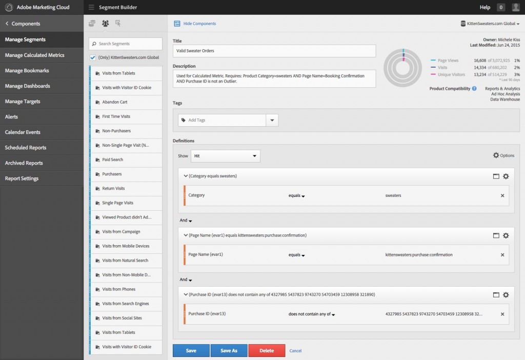Open the equals operator dropdown for Category
This screenshot has width=525, height=360.
(297, 195)
